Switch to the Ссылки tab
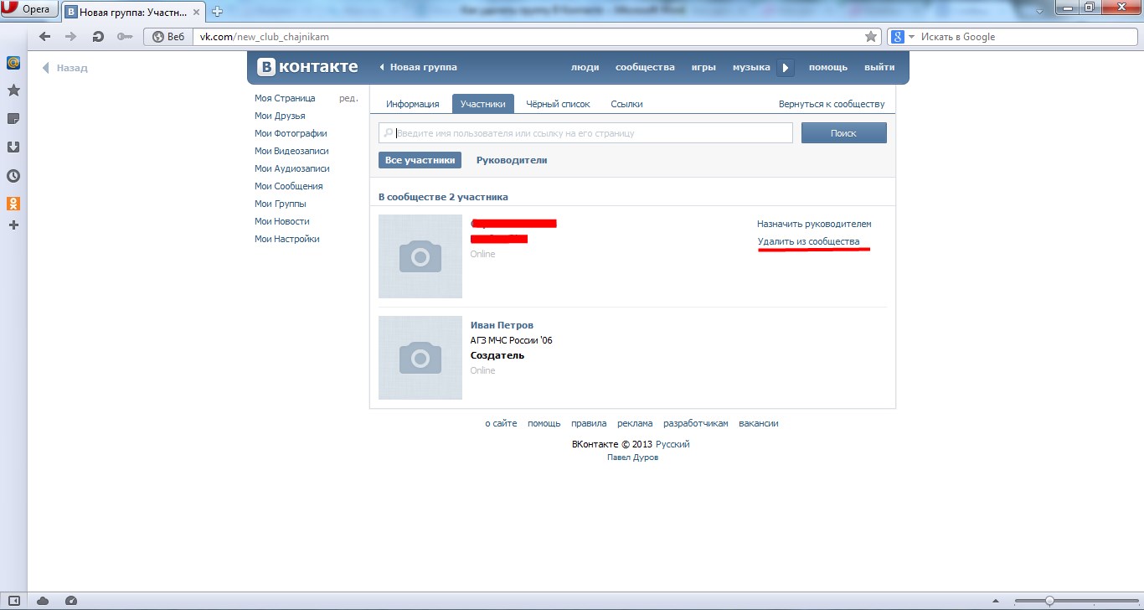Image resolution: width=1144 pixels, height=610 pixels. 626,104
